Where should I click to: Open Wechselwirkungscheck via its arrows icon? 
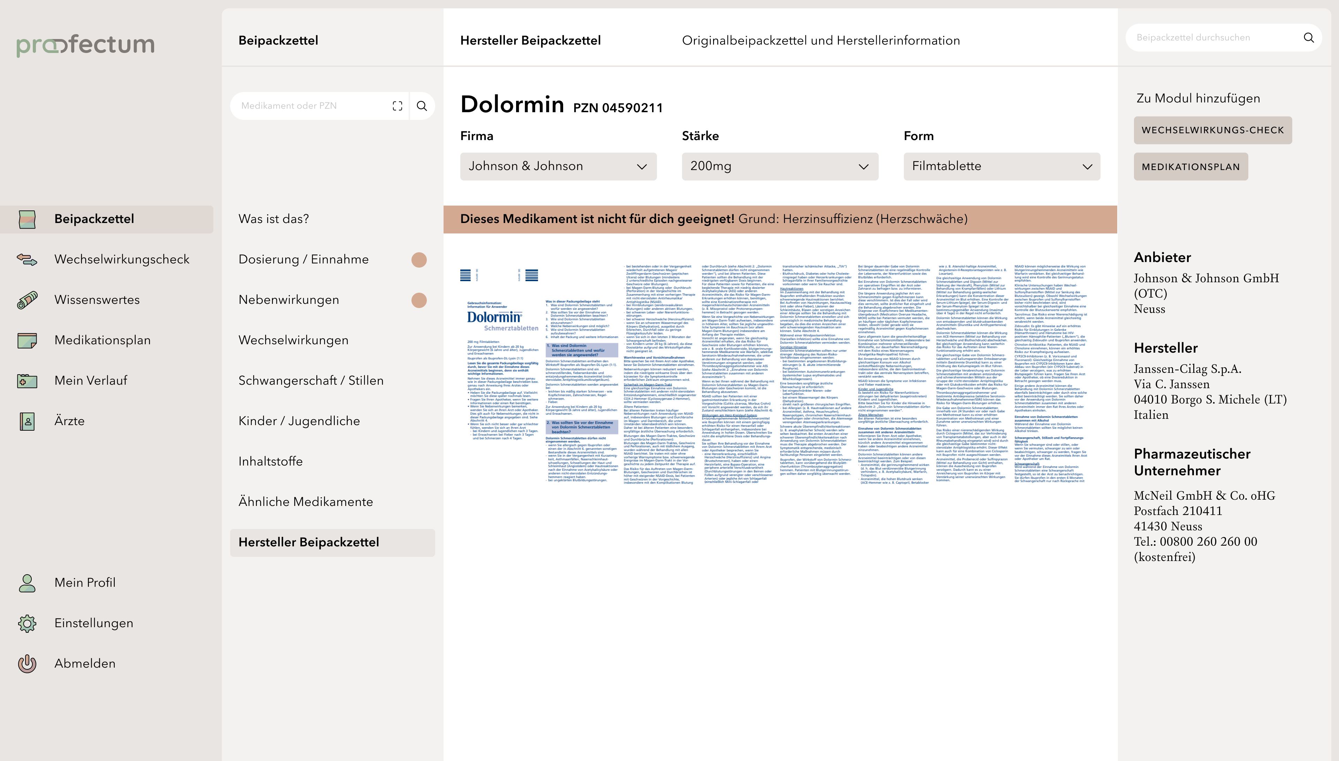27,259
